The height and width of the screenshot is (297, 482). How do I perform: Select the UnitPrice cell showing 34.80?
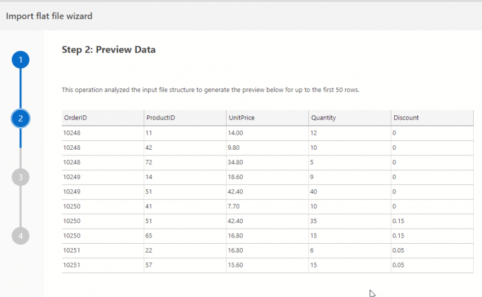267,162
